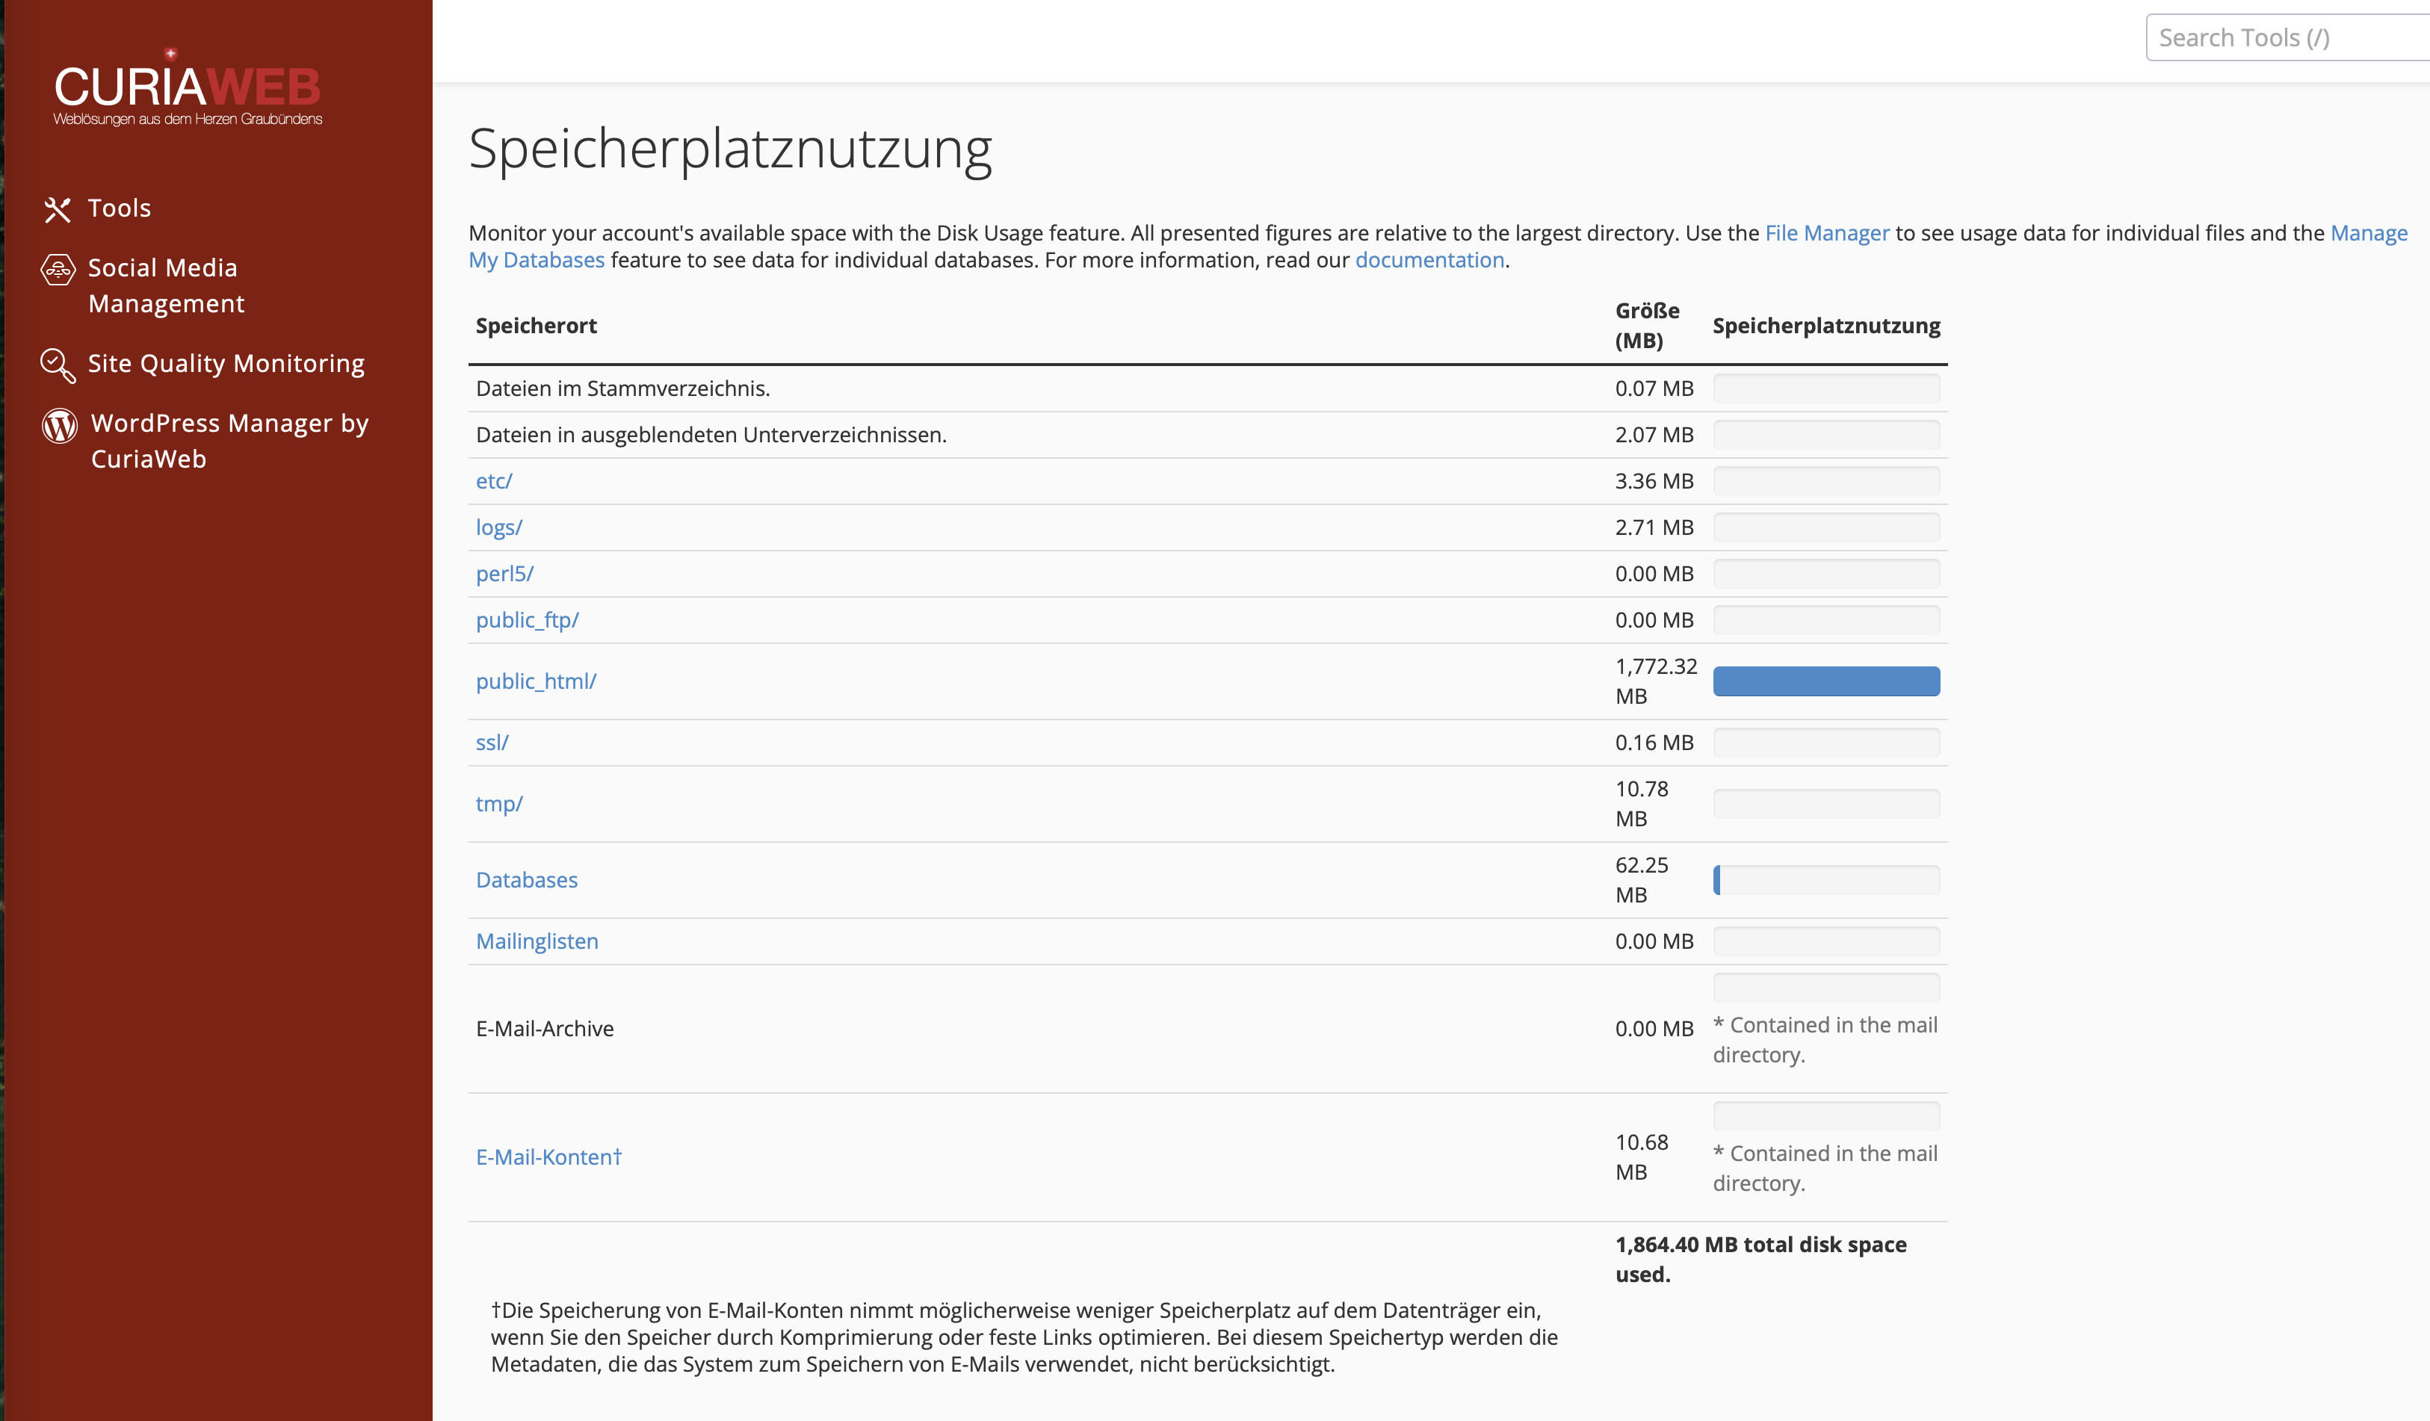
Task: Click the Größe (MB) column header
Action: (1647, 326)
